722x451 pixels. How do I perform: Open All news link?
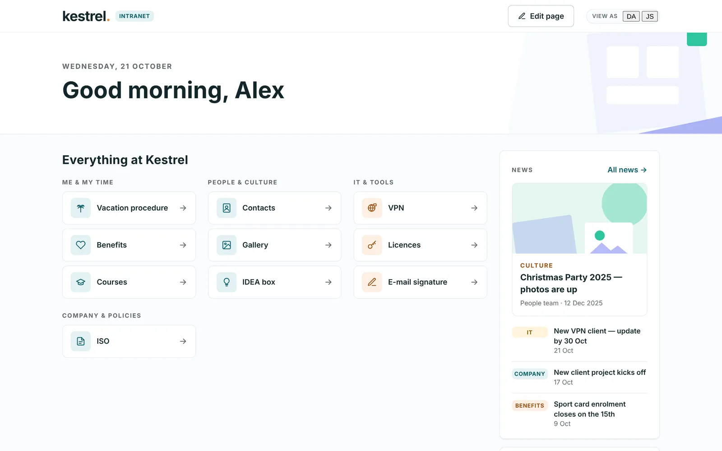pos(627,170)
